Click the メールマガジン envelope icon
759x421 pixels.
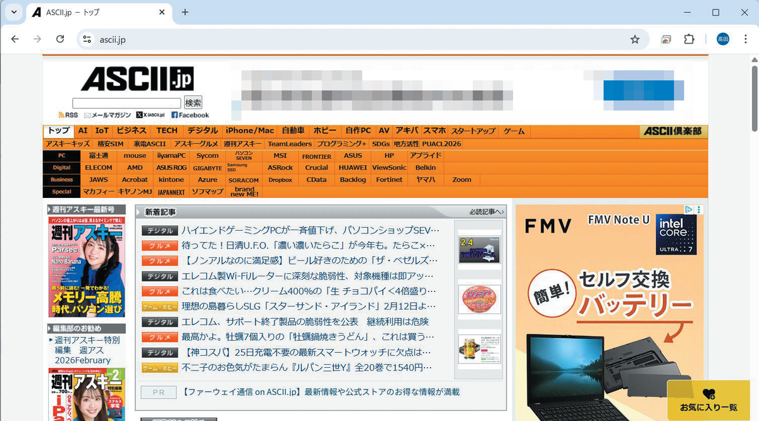pyautogui.click(x=87, y=114)
